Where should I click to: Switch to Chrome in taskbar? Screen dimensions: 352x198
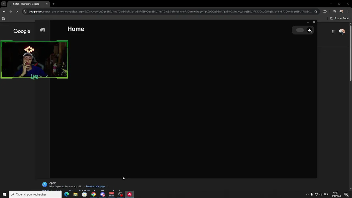click(94, 194)
